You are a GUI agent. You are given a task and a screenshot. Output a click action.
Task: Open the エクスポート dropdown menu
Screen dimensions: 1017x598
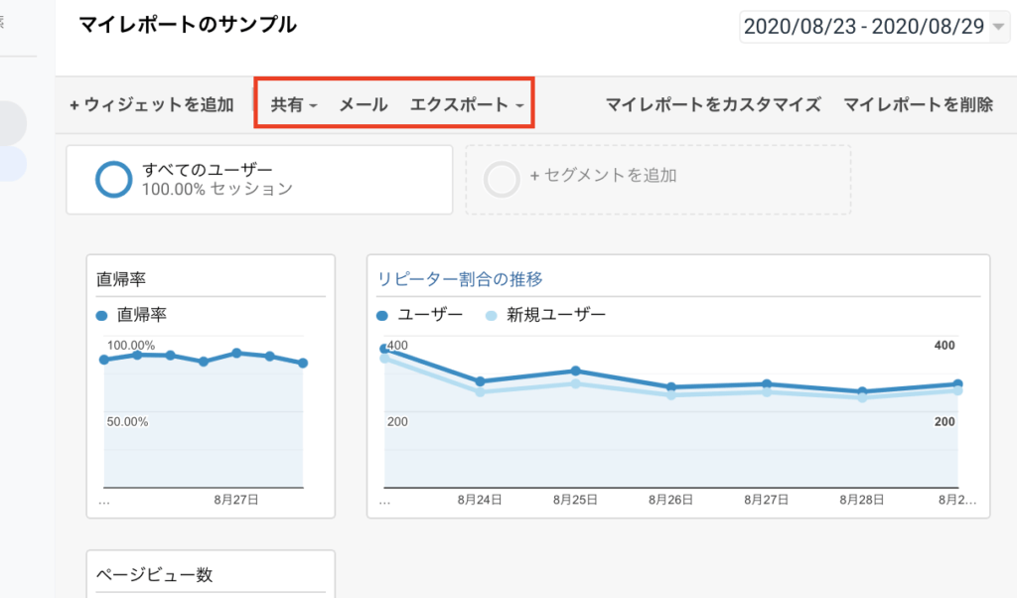coord(467,104)
